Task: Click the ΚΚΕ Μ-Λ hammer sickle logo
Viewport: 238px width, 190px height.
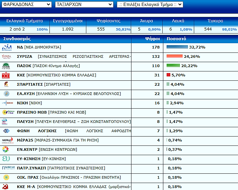Action: click(x=6, y=186)
